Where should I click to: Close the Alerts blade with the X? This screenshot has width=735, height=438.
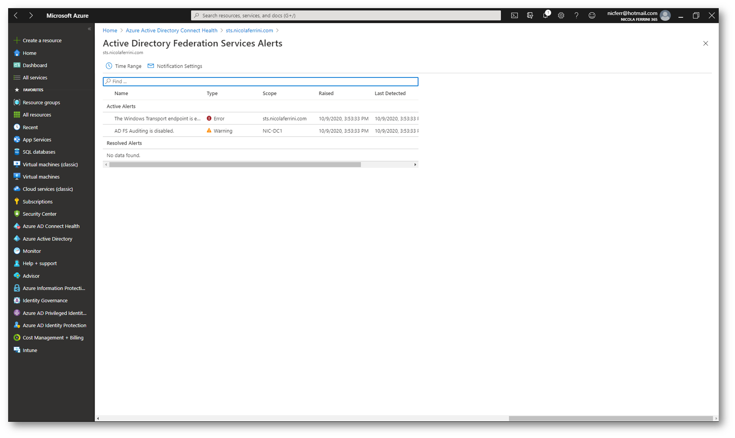coord(706,43)
